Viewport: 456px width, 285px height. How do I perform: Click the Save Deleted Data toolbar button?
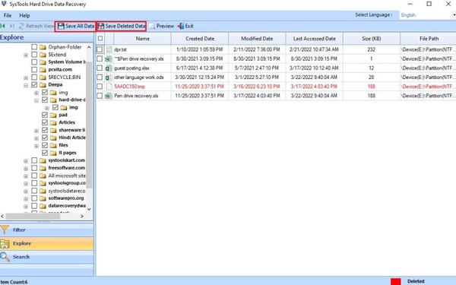[122, 26]
